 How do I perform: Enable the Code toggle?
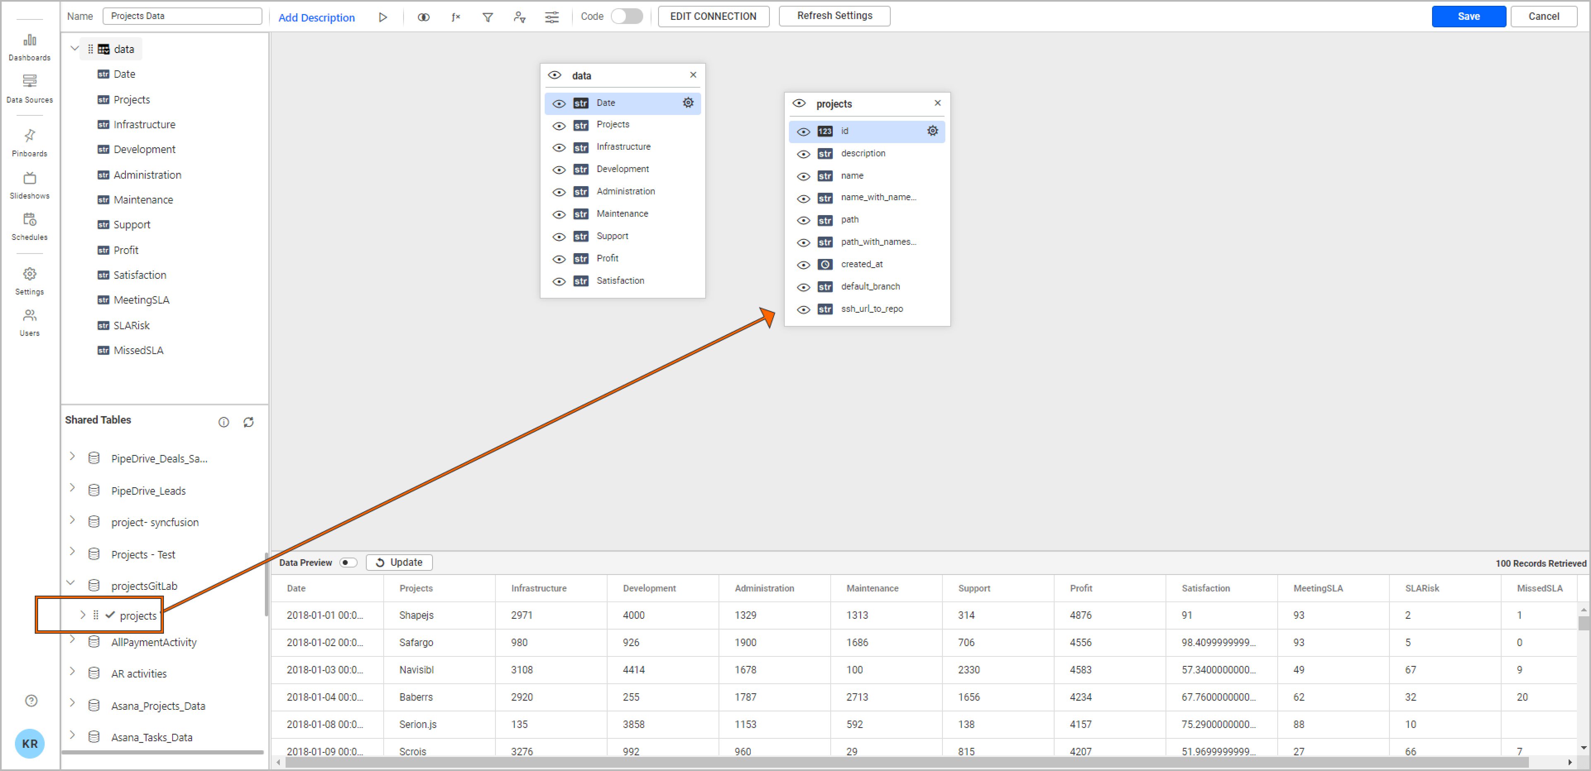coord(627,16)
